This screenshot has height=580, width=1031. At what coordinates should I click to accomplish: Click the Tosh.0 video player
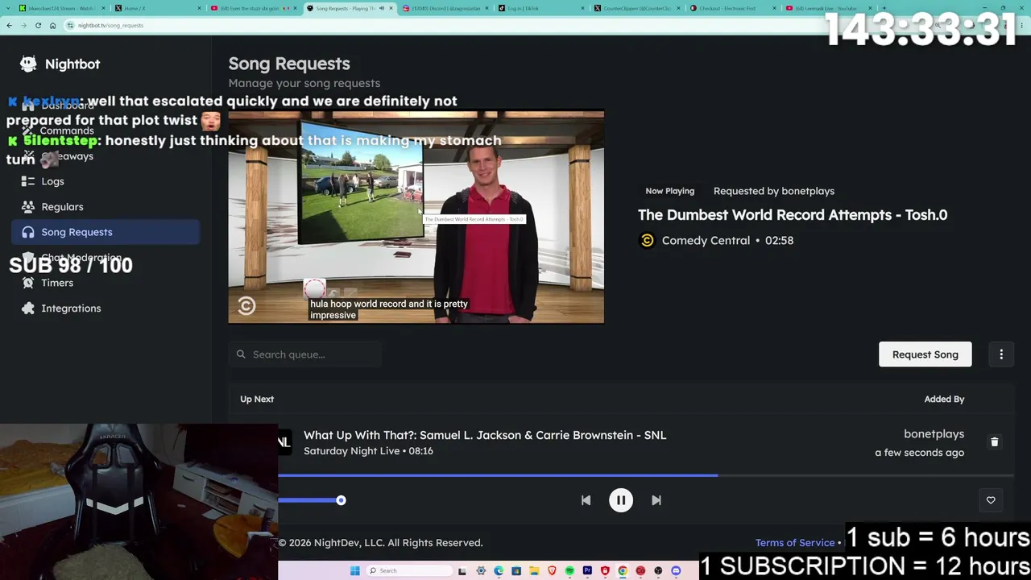click(x=416, y=217)
